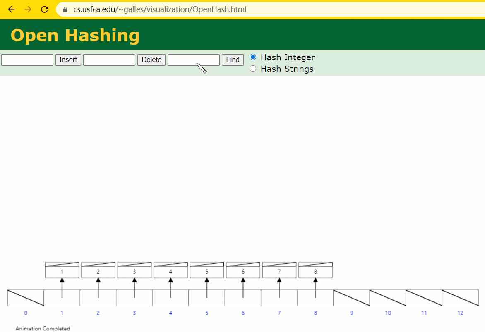Viewport: 485px width, 332px height.
Task: Click linked list node containing 8
Action: pyautogui.click(x=315, y=270)
